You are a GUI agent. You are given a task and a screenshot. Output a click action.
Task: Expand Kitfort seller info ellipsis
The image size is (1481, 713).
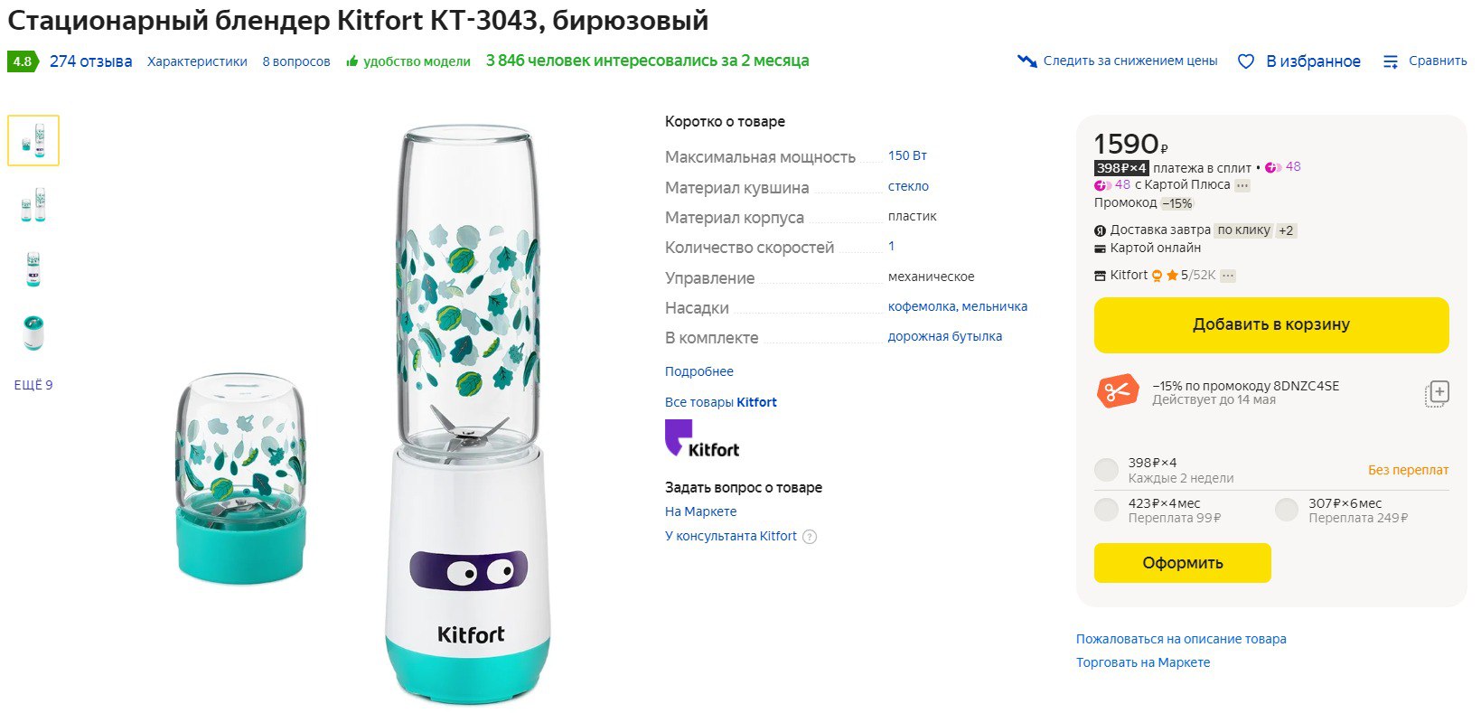pyautogui.click(x=1227, y=276)
